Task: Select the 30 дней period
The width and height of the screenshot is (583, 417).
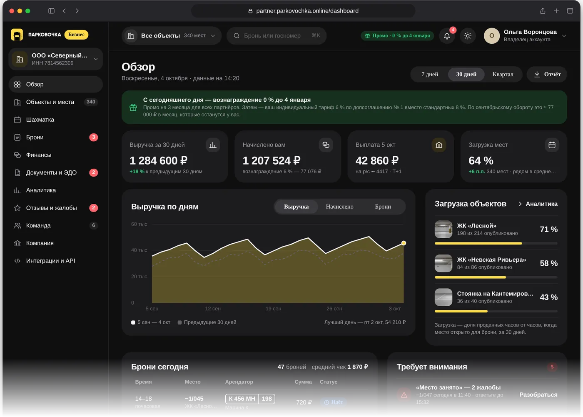Action: pyautogui.click(x=466, y=75)
